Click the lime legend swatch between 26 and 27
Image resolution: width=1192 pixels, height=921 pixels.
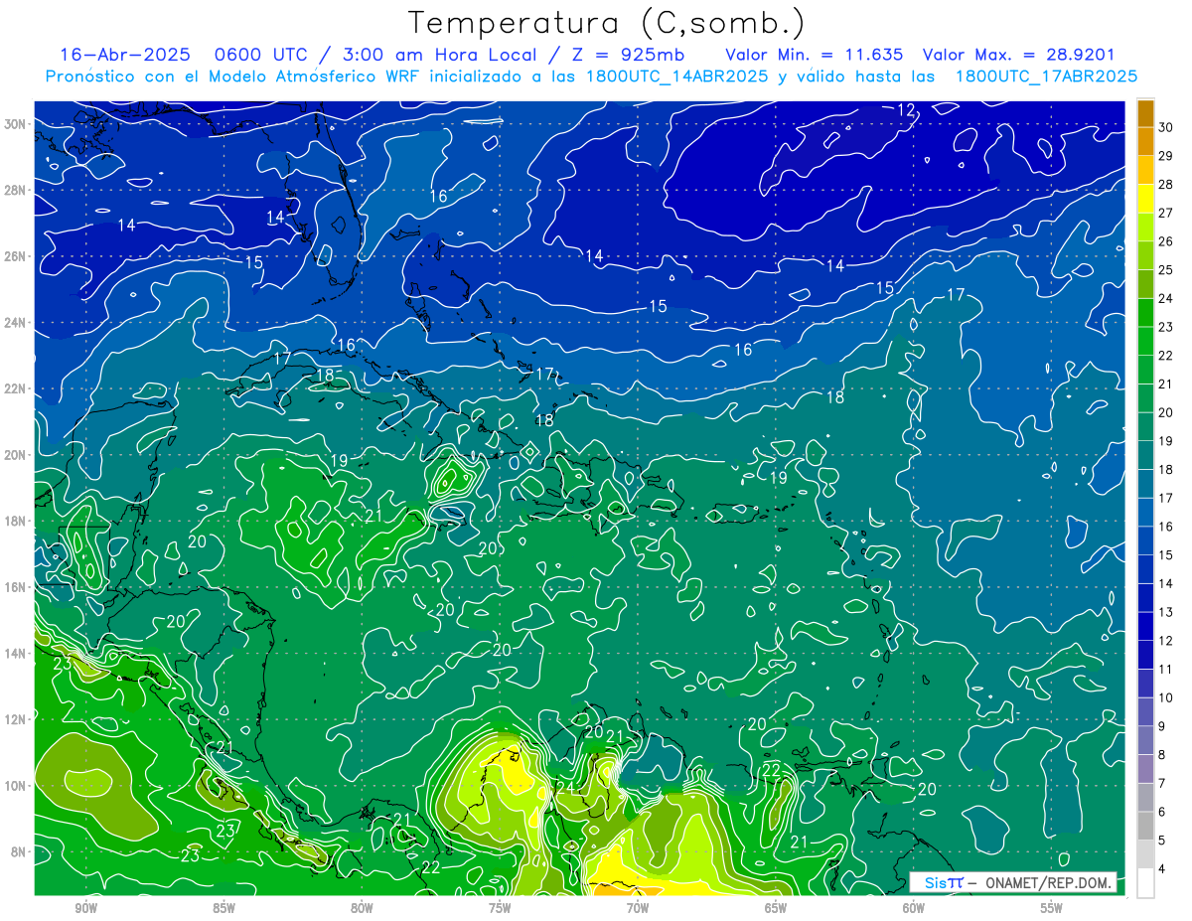pos(1145,228)
